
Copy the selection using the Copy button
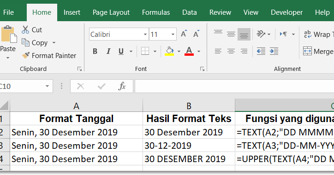tap(34, 43)
